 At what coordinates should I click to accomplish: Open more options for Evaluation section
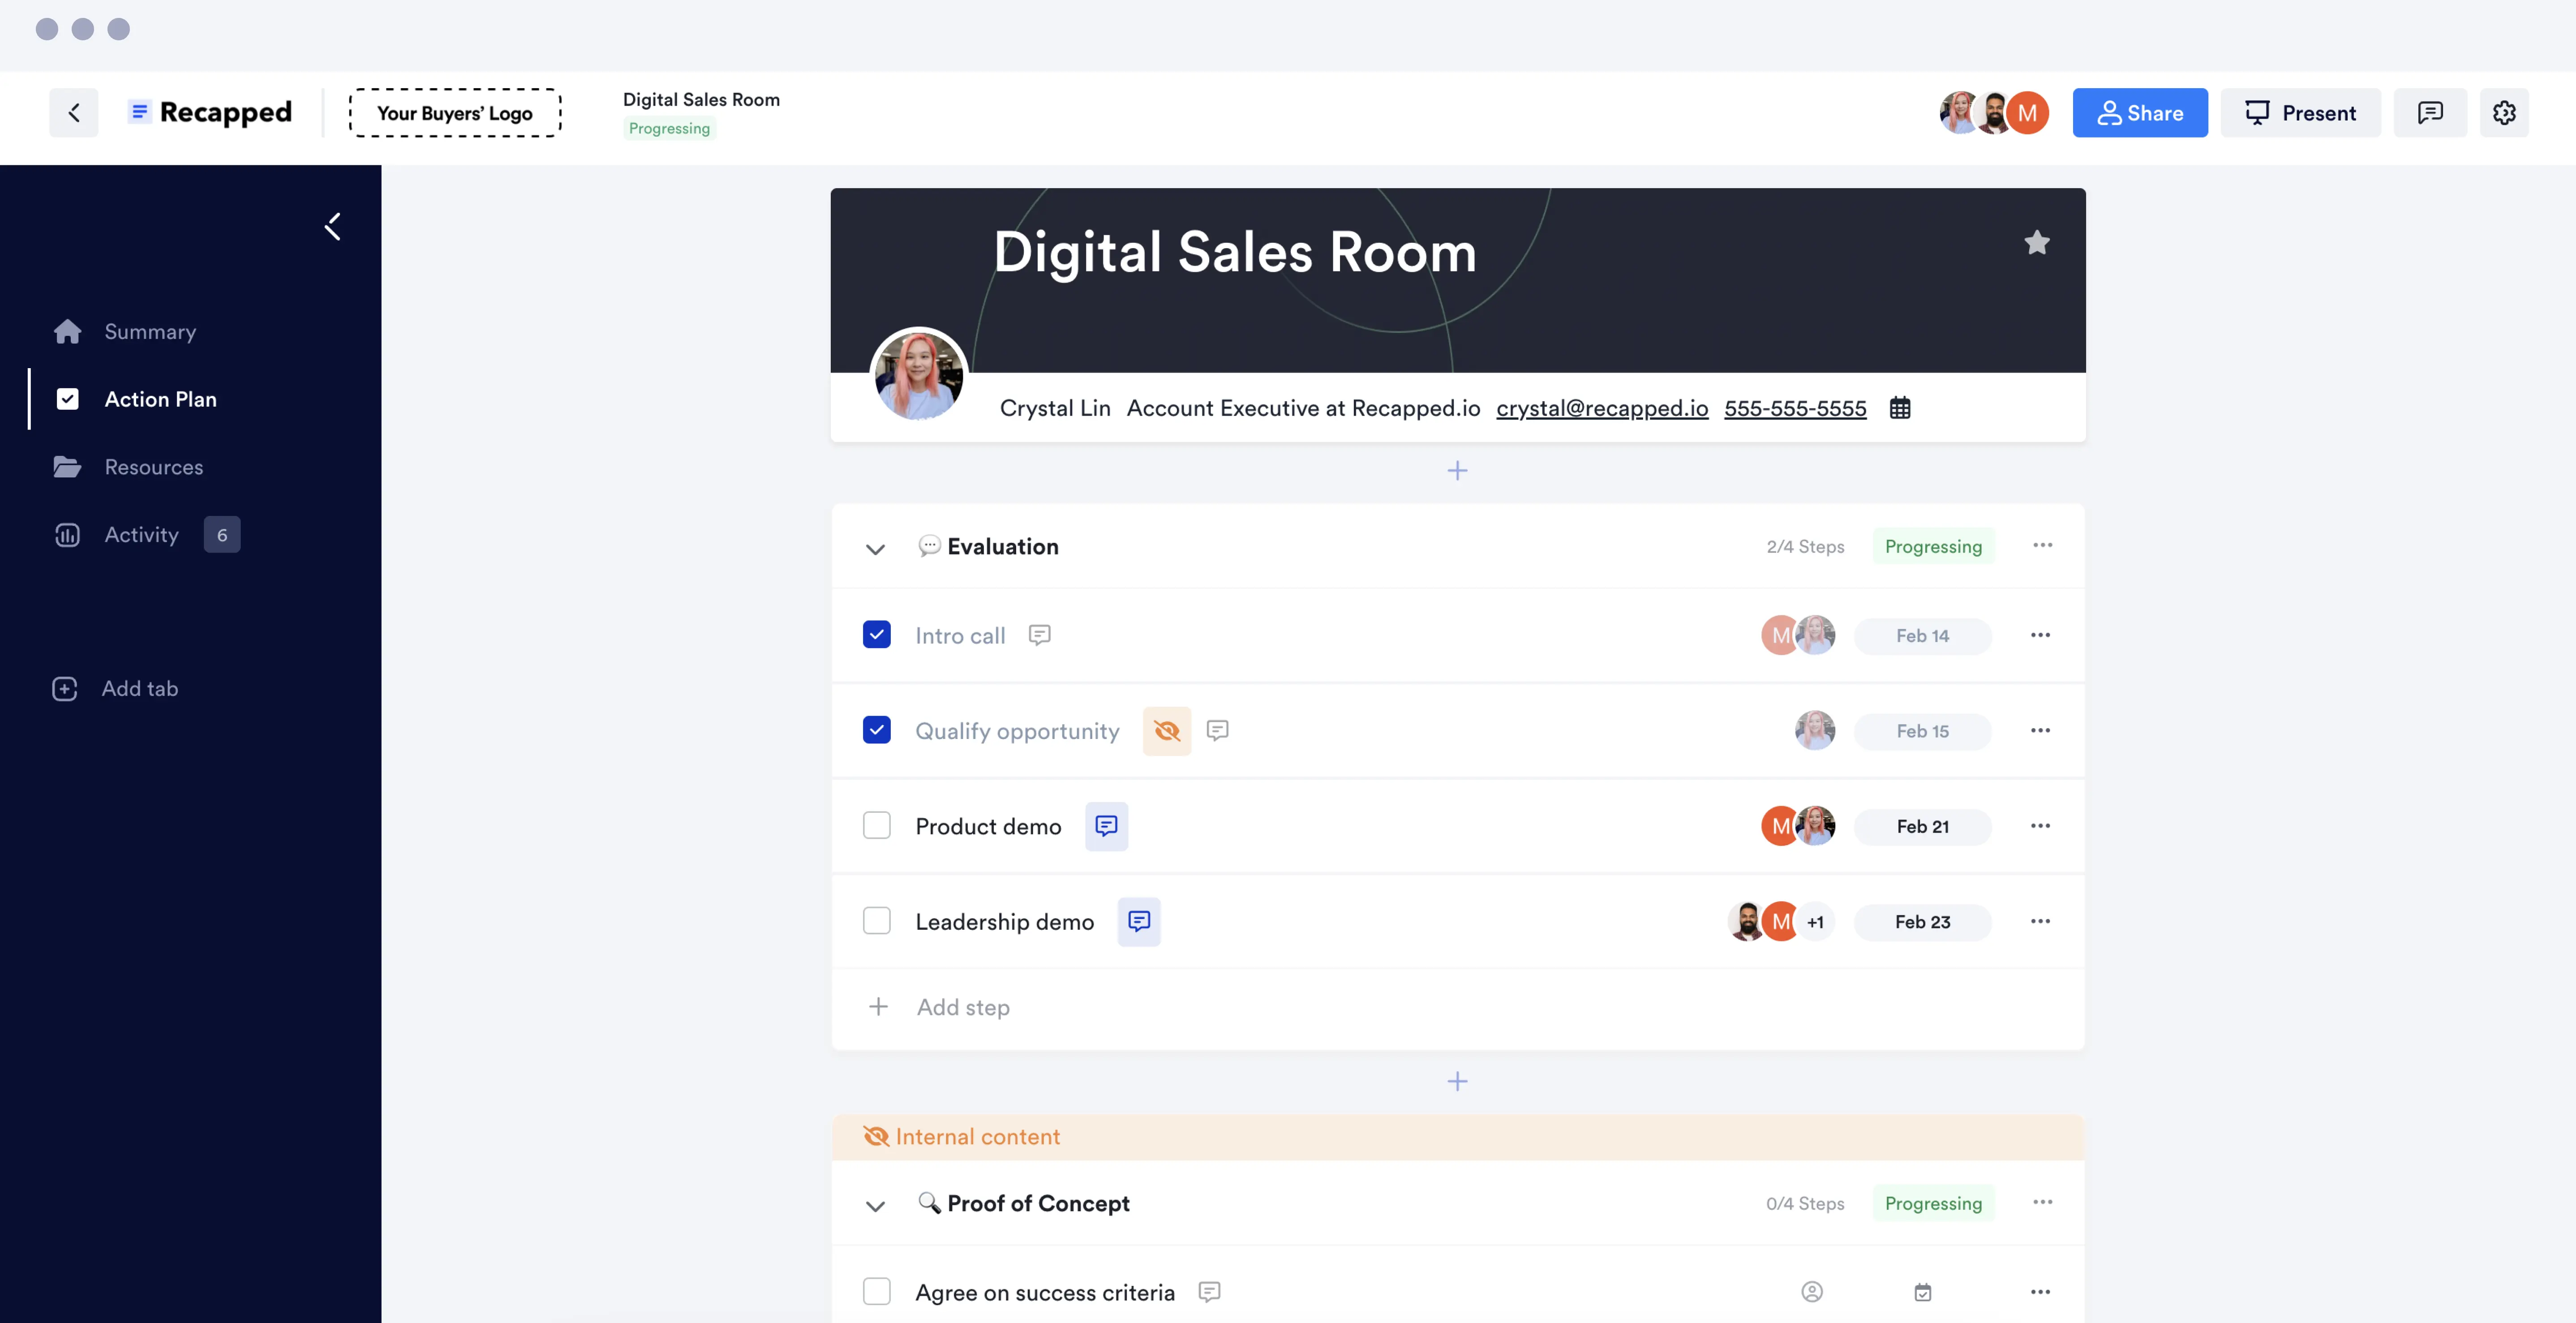(2042, 546)
